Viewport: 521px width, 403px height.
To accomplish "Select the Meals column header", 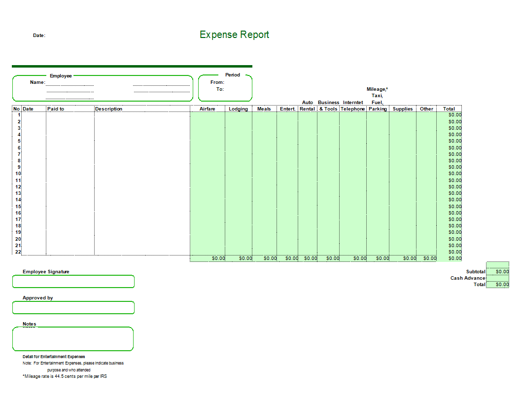I will pyautogui.click(x=264, y=109).
